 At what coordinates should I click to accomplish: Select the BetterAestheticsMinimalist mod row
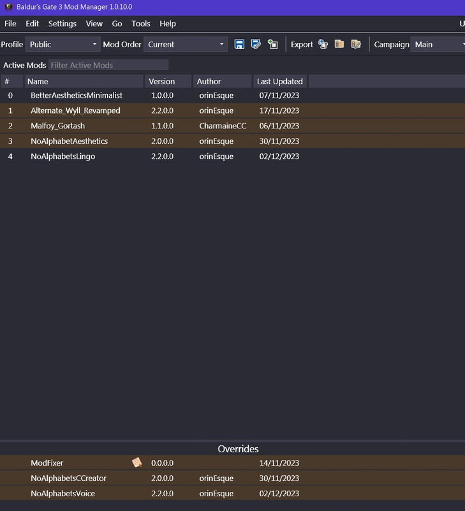tap(232, 95)
